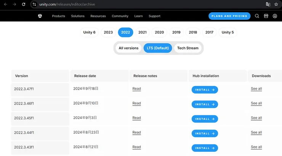The height and width of the screenshot is (156, 282).
Task: Click the Release notes column header
Action: (159, 76)
